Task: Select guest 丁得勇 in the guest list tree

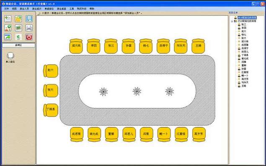Action: tap(245, 55)
